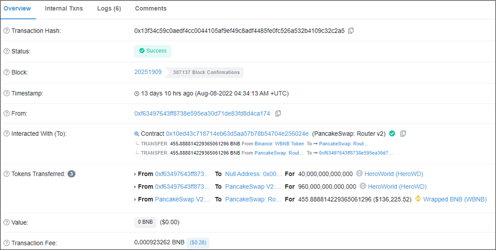Viewport: 496px width, 250px height.
Task: Click the Wrapped BNB token logo icon
Action: (x=418, y=199)
